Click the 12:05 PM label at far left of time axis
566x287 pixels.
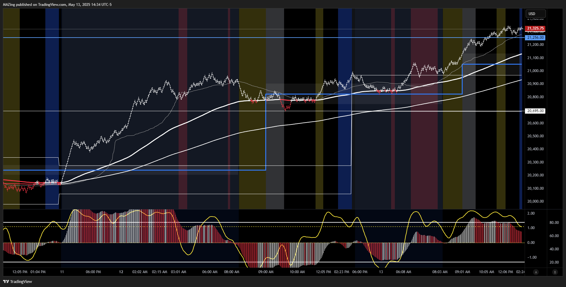point(20,272)
